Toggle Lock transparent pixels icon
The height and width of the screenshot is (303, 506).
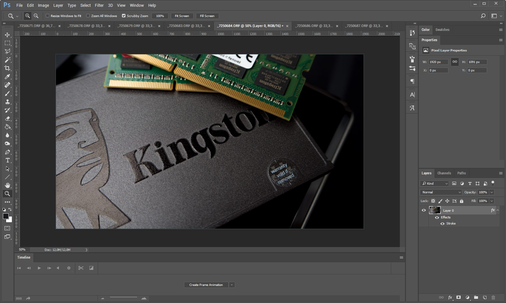[433, 201]
